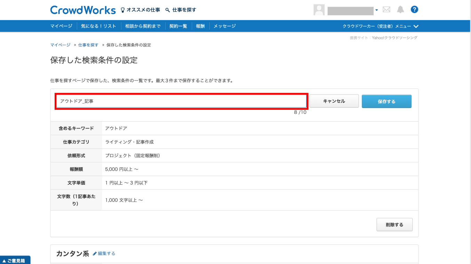Click the CrowdWorks logo
Screen dimensions: 471x264
tap(83, 10)
